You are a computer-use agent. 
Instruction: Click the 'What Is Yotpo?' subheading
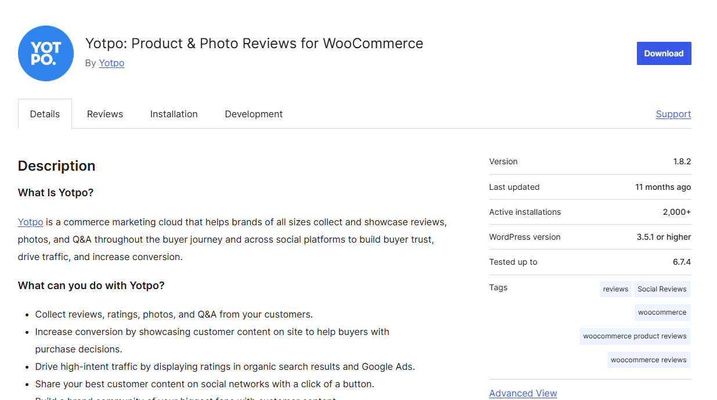pyautogui.click(x=56, y=193)
